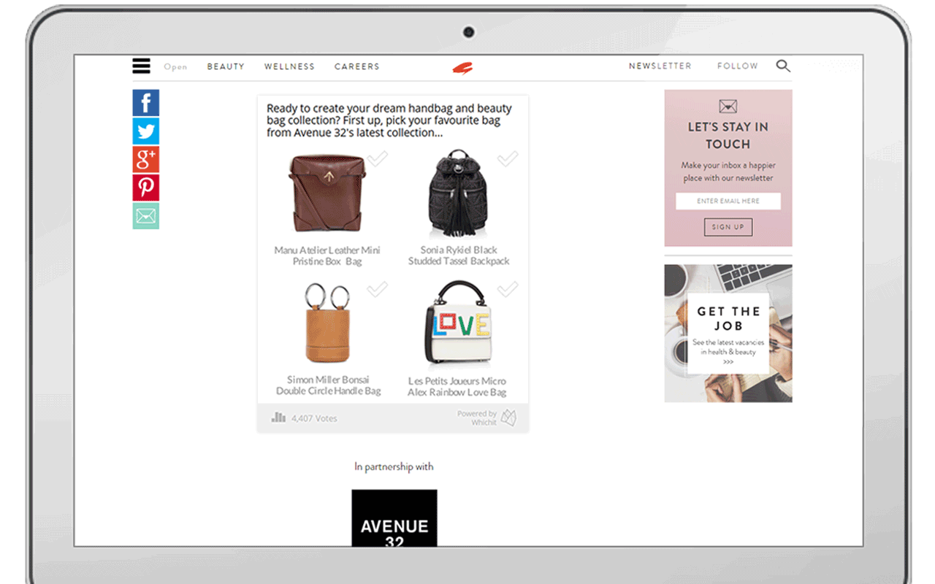Share on Twitter icon
The image size is (935, 584).
[146, 131]
